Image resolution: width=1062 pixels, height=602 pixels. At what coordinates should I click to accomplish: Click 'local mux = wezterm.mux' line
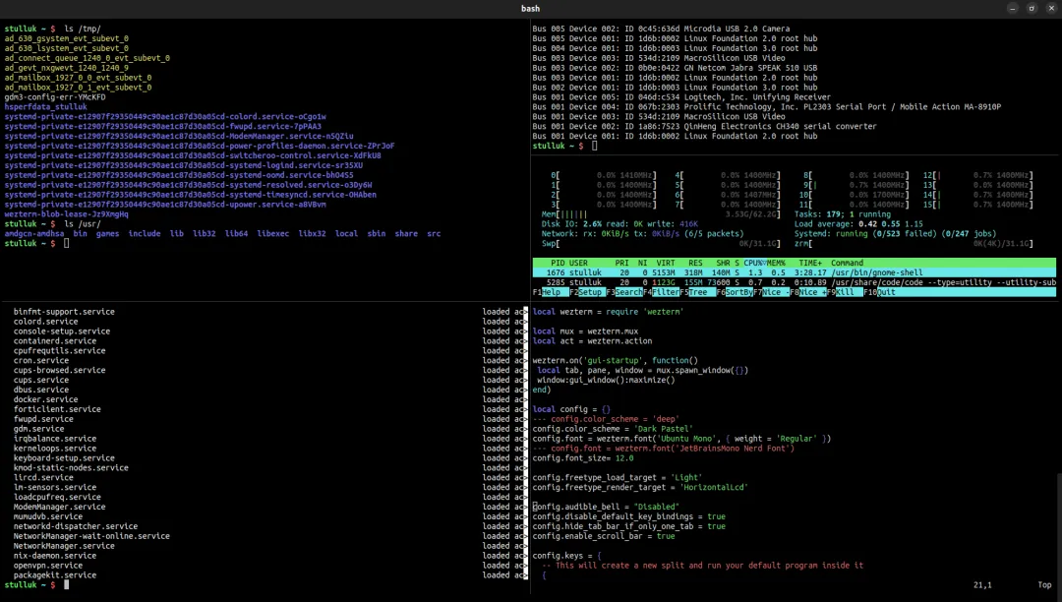[x=585, y=331]
